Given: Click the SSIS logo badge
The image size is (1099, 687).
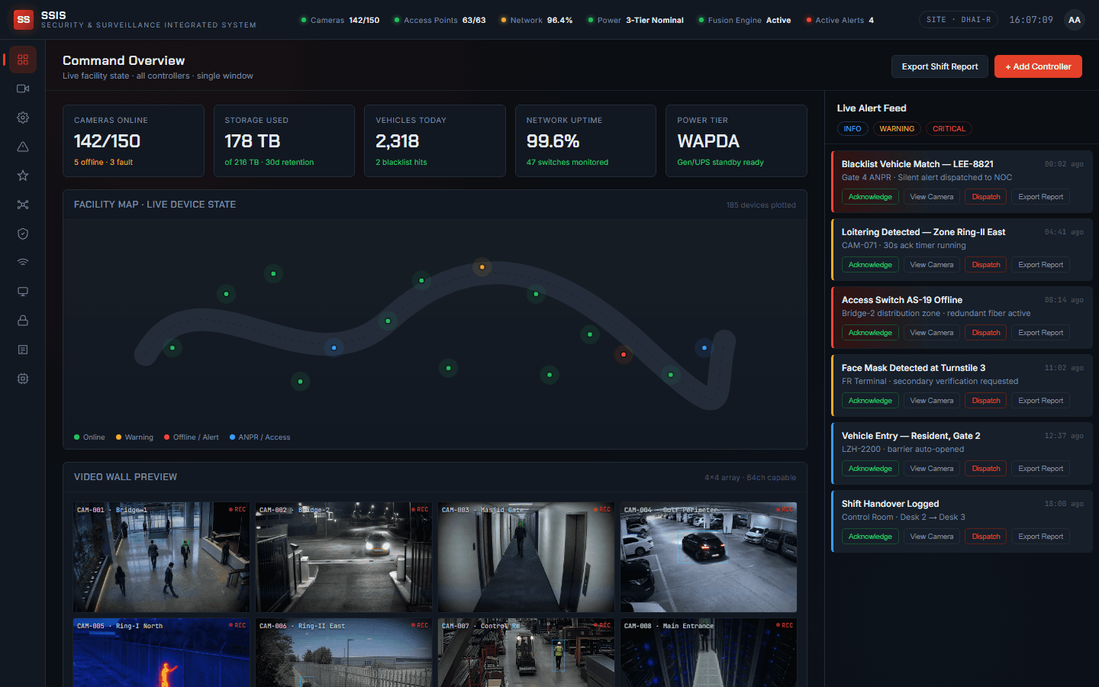Looking at the screenshot, I should tap(24, 20).
